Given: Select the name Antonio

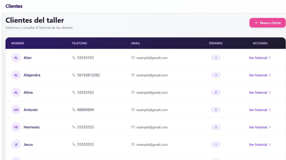Looking at the screenshot, I should point(31,110).
